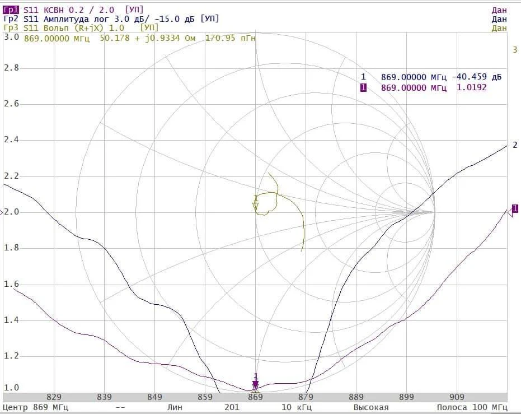Click the trace 3 number on right edge

tap(515, 50)
